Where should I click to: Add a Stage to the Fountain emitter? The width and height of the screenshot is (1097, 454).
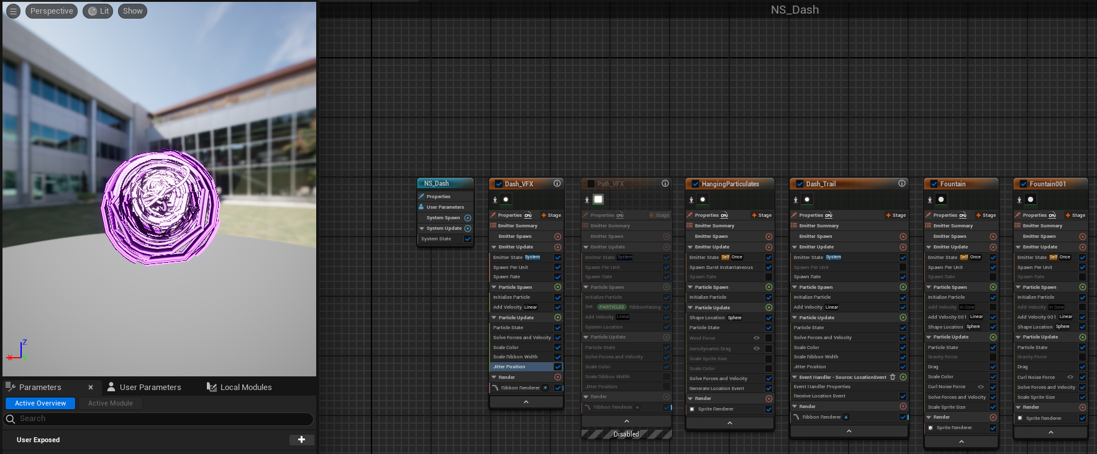pyautogui.click(x=986, y=216)
